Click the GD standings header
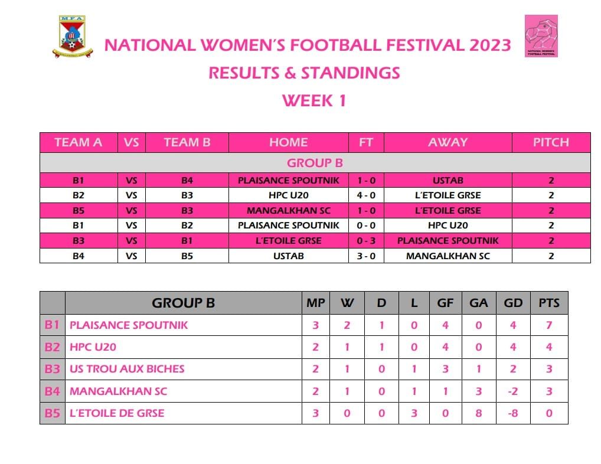This screenshot has width=601, height=464. click(513, 303)
